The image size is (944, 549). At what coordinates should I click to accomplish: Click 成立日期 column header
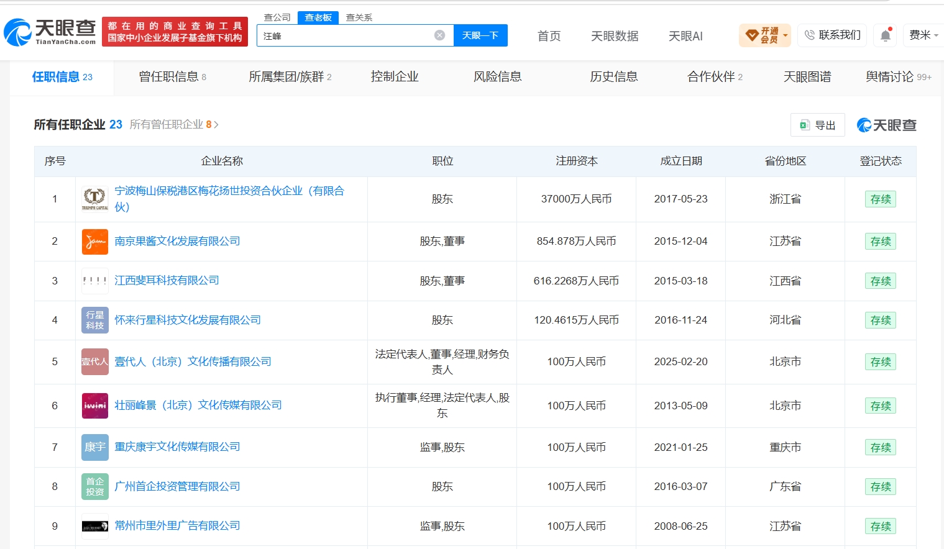(681, 161)
